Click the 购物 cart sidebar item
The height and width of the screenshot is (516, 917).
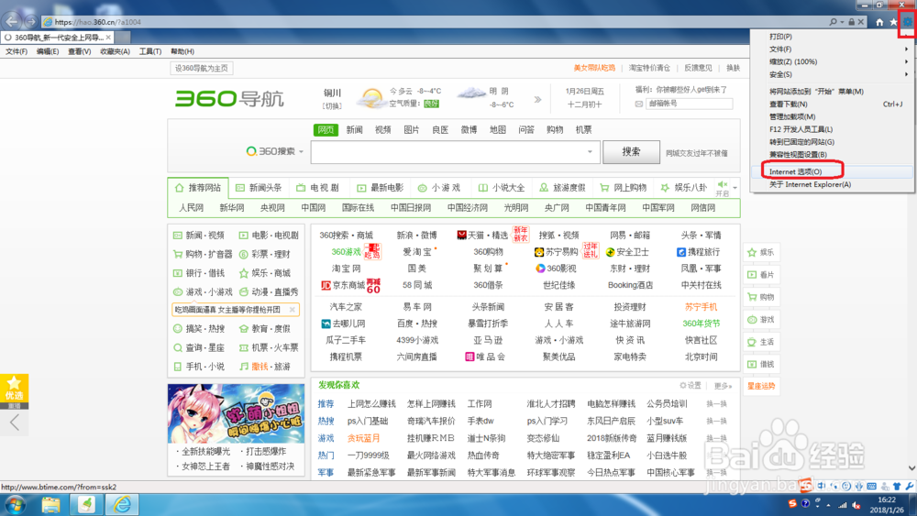pos(761,297)
